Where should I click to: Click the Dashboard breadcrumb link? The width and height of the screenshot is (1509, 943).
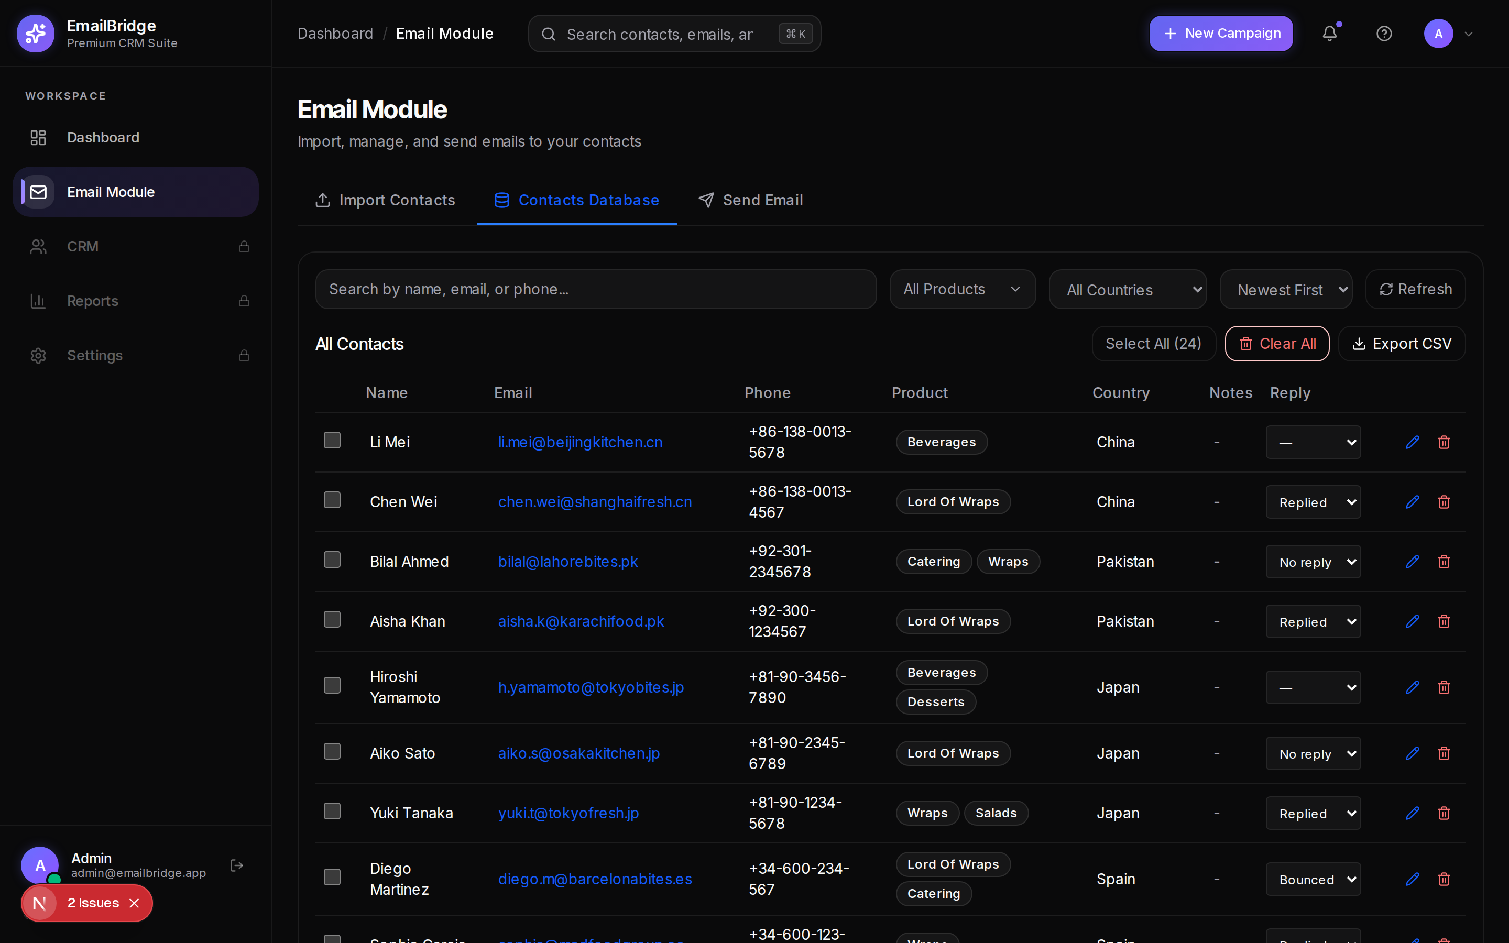pos(335,34)
